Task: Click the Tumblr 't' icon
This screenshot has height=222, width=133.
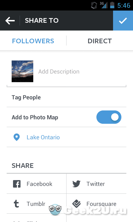Action: click(x=16, y=204)
